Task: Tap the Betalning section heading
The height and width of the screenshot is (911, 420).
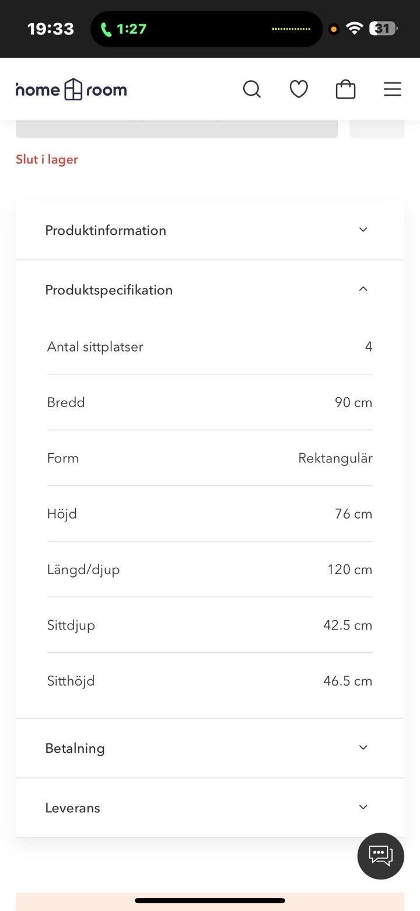Action: 75,748
